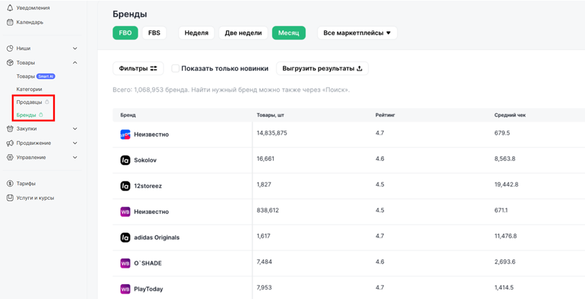Image resolution: width=585 pixels, height=299 pixels.
Task: Click the lock icon next to Продавцы
Action: click(x=47, y=102)
